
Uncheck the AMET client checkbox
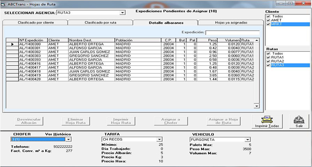pyautogui.click(x=268, y=20)
